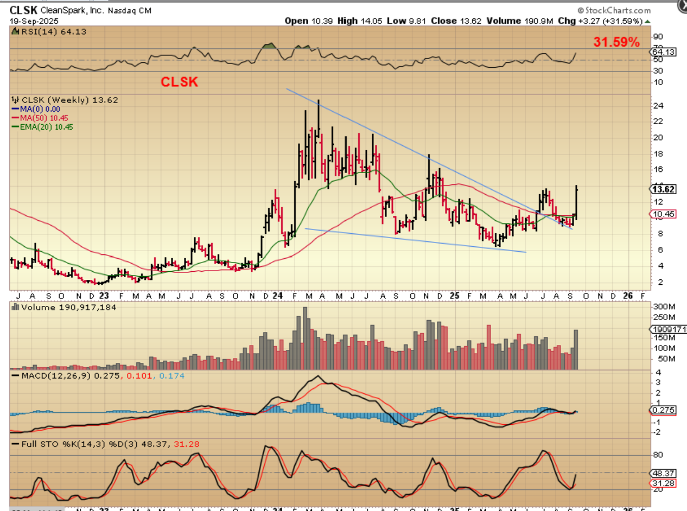The image size is (687, 511).
Task: Click the 13.62 last-price tag on price axis
Action: pos(663,189)
